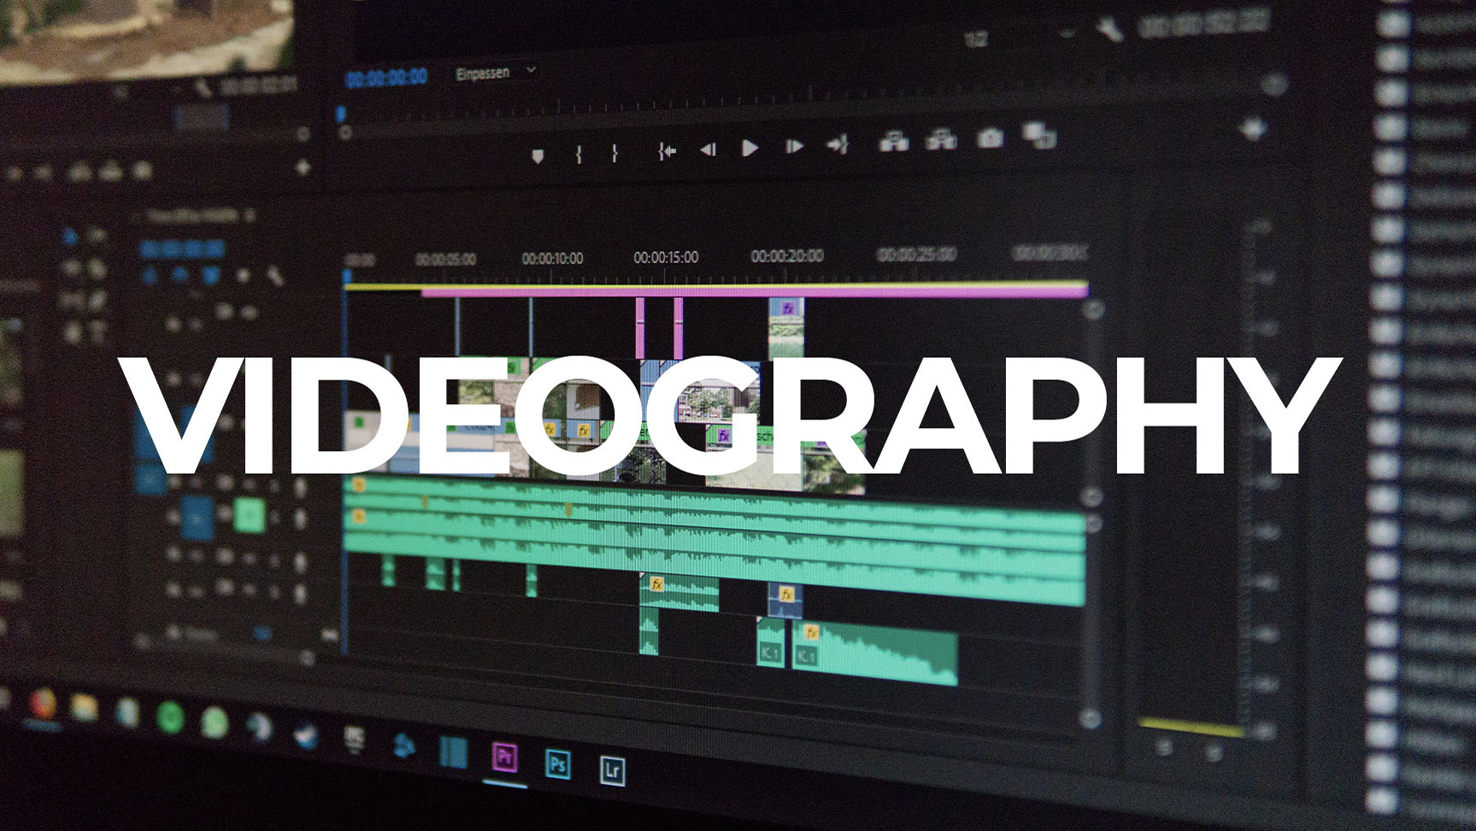Image resolution: width=1476 pixels, height=831 pixels.
Task: Toggle the Comparison View button
Action: click(1038, 134)
